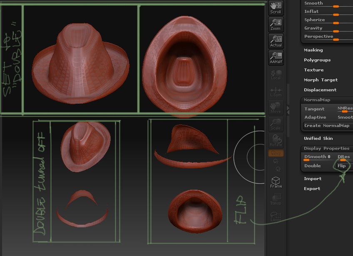Select the Move tool icon
The width and height of the screenshot is (353, 256).
pos(276,107)
